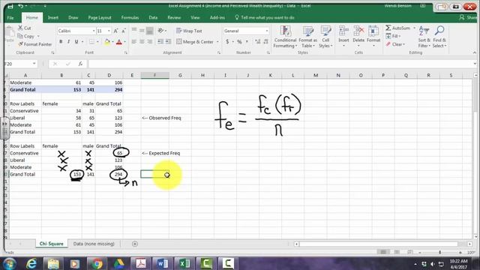Open Chrome from the taskbar
The width and height of the screenshot is (480, 270).
[97, 263]
